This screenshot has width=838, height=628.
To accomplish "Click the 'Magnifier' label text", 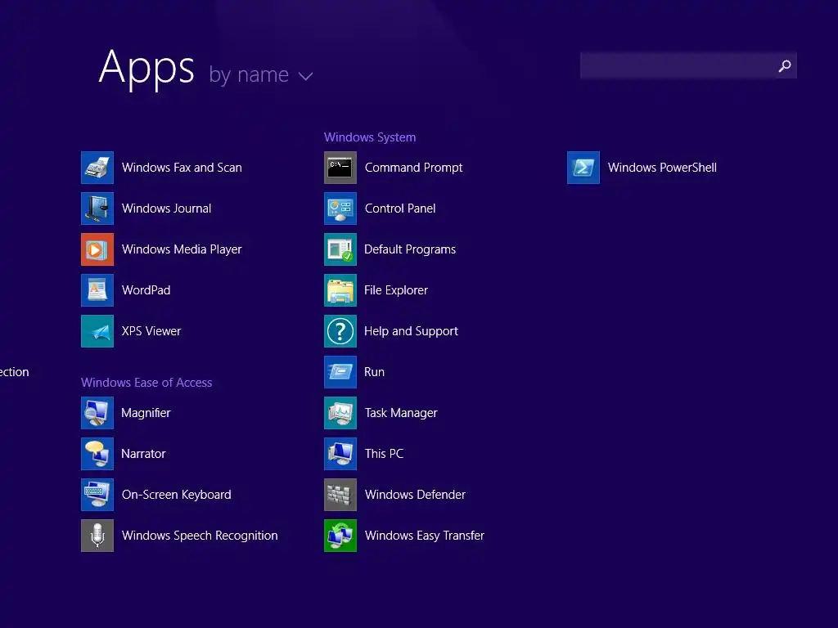I will [146, 413].
